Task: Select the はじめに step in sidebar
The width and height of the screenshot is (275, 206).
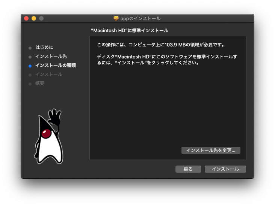Action: pos(44,47)
